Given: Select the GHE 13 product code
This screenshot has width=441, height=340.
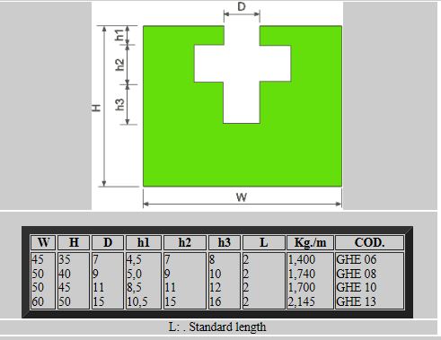Looking at the screenshot, I should coord(357,301).
